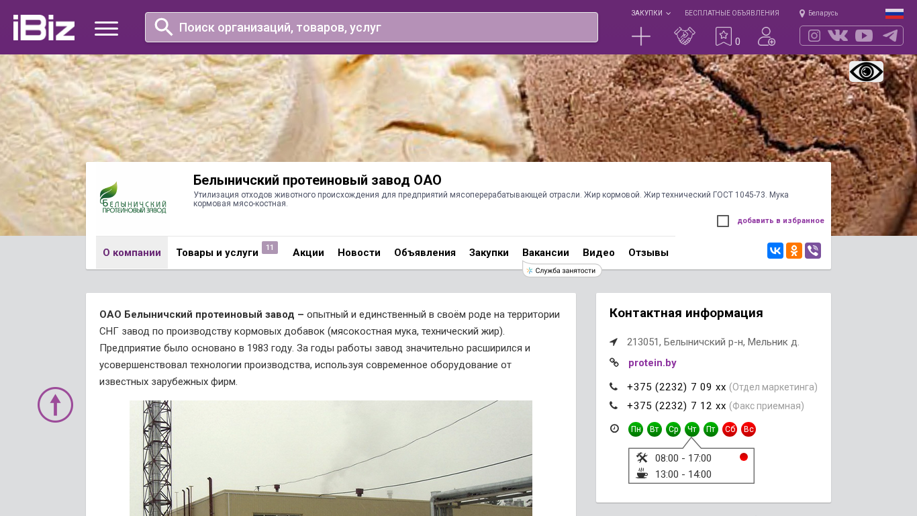Reveal reception fax phone +375 (2232) 7 12

point(677,406)
